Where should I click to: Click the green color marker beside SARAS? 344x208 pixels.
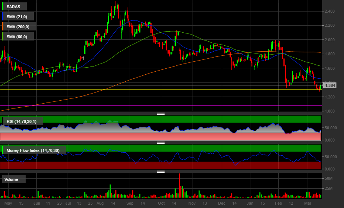(3, 6)
